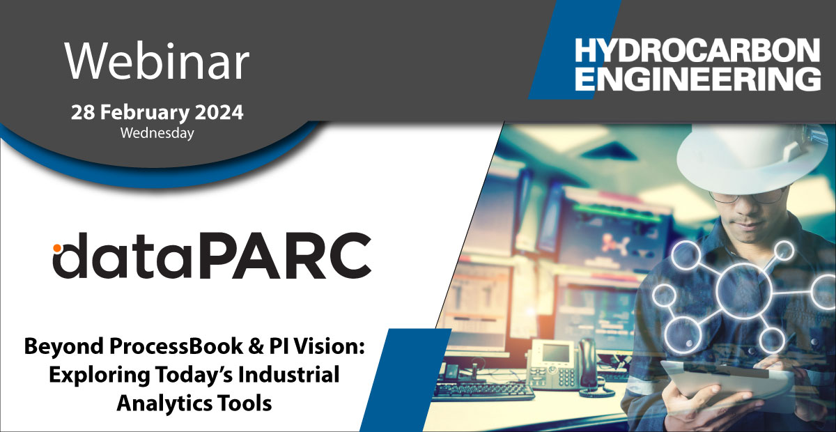Click the title line 'Beyond ProcessBook & PI Vision:'
This screenshot has width=836, height=432.
pyautogui.click(x=195, y=346)
